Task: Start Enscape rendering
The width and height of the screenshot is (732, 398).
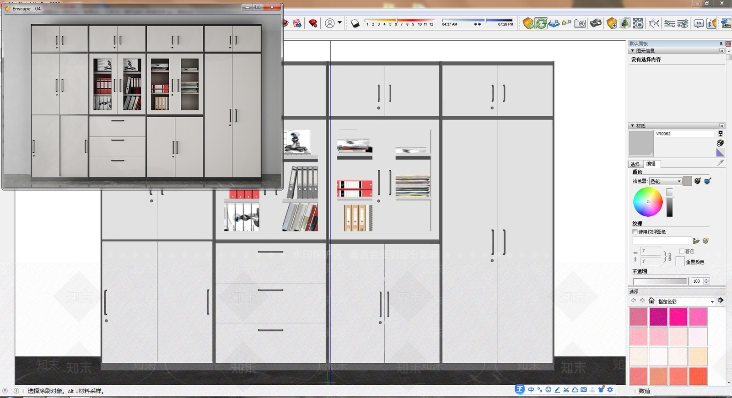Action: [528, 23]
